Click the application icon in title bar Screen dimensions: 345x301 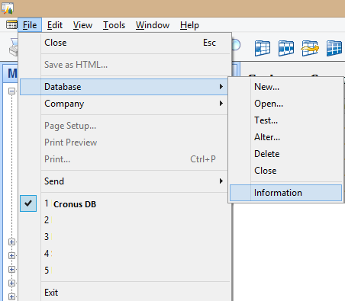(8, 8)
